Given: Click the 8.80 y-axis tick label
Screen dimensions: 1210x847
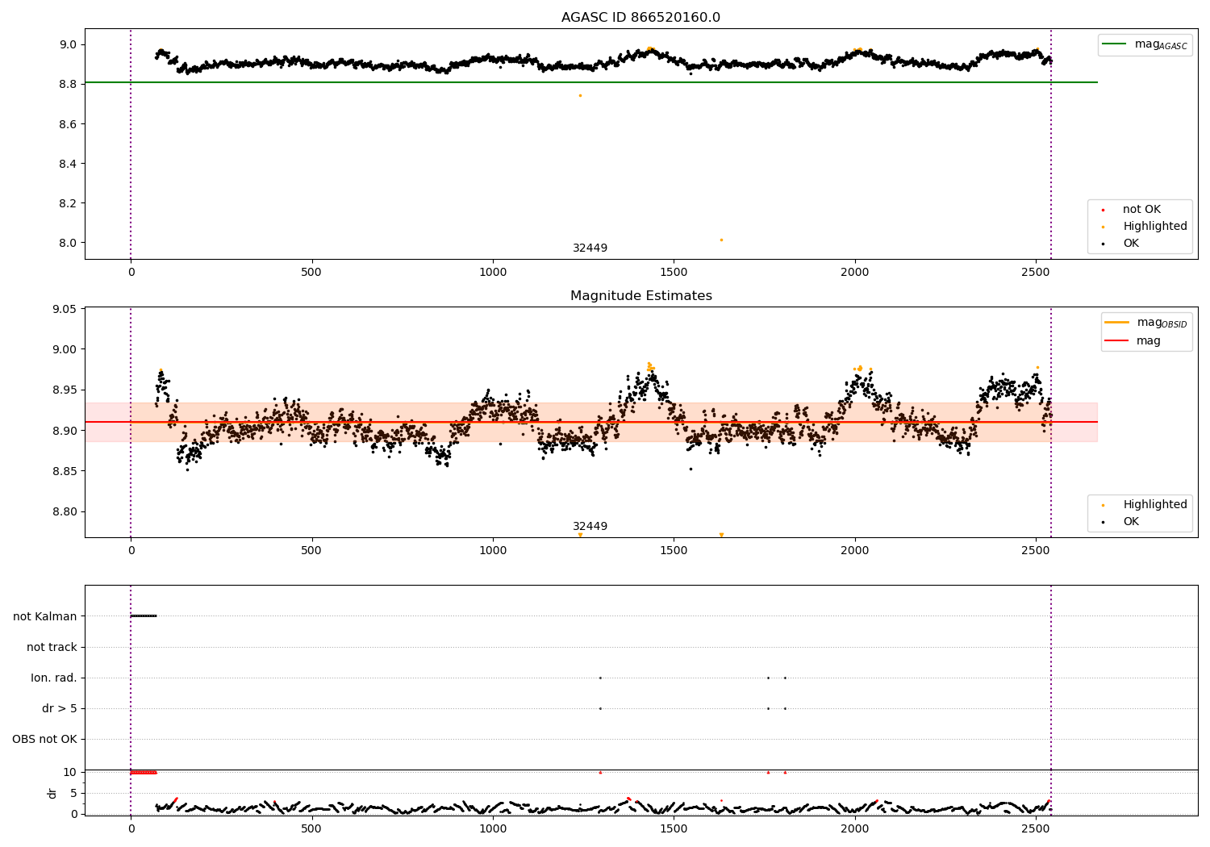Looking at the screenshot, I should [x=65, y=511].
